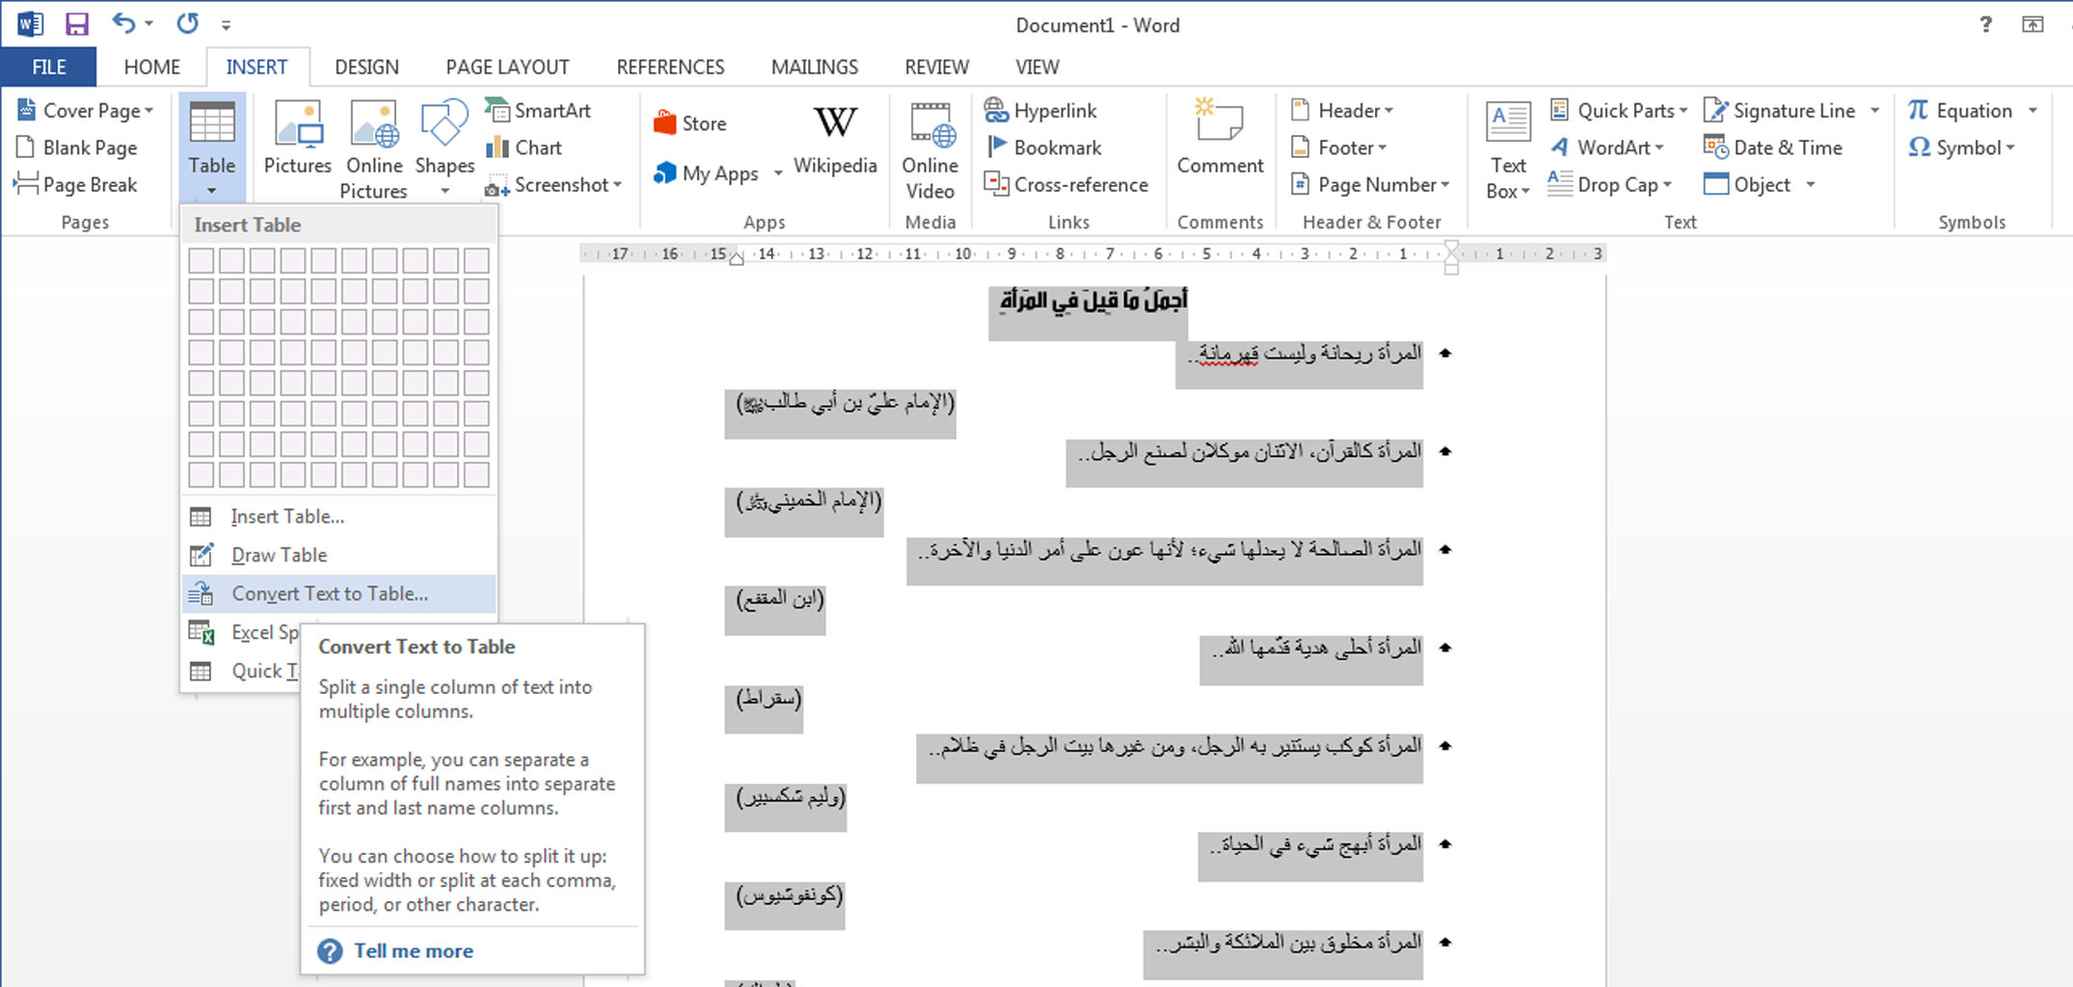Viewport: 2073px width, 987px height.
Task: Expand the Symbol dropdown
Action: click(2010, 148)
